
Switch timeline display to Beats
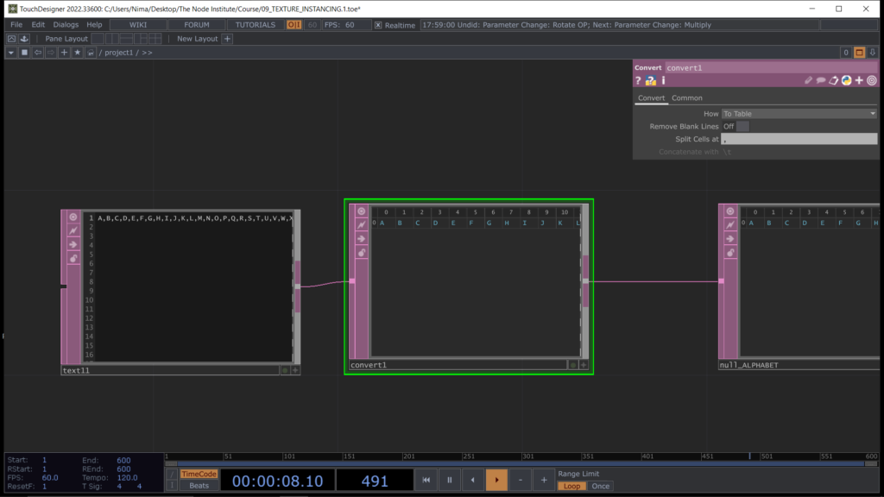click(x=199, y=486)
